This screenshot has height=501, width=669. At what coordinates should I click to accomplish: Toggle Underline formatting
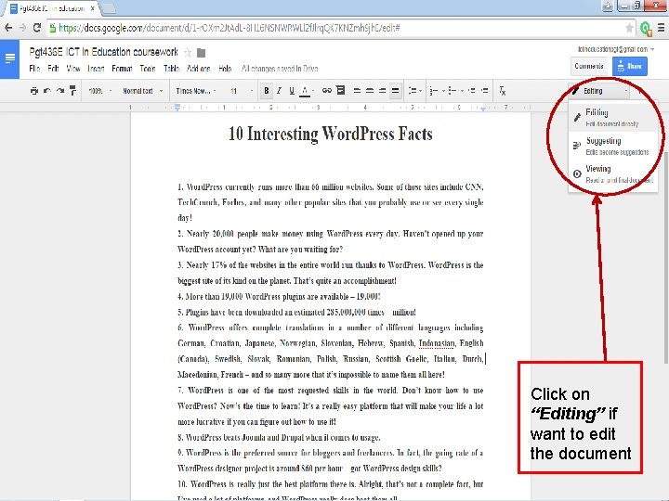click(x=292, y=91)
